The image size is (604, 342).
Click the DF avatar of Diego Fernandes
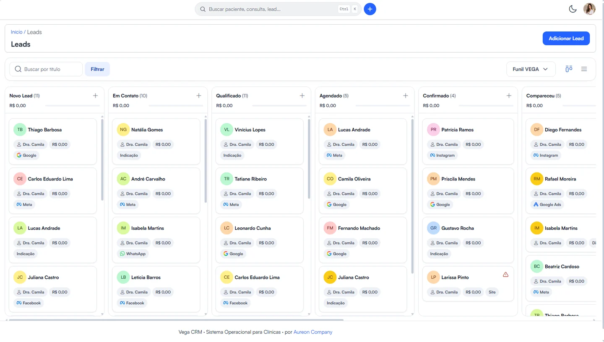(x=537, y=130)
